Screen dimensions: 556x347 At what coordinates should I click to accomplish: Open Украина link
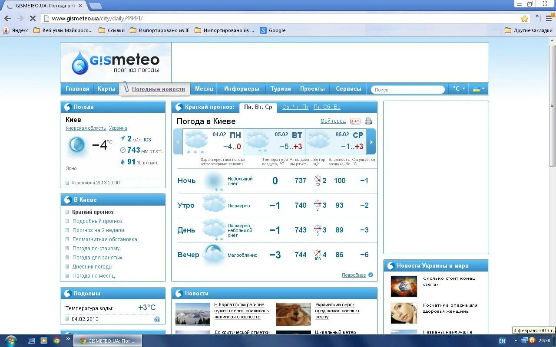pos(118,128)
